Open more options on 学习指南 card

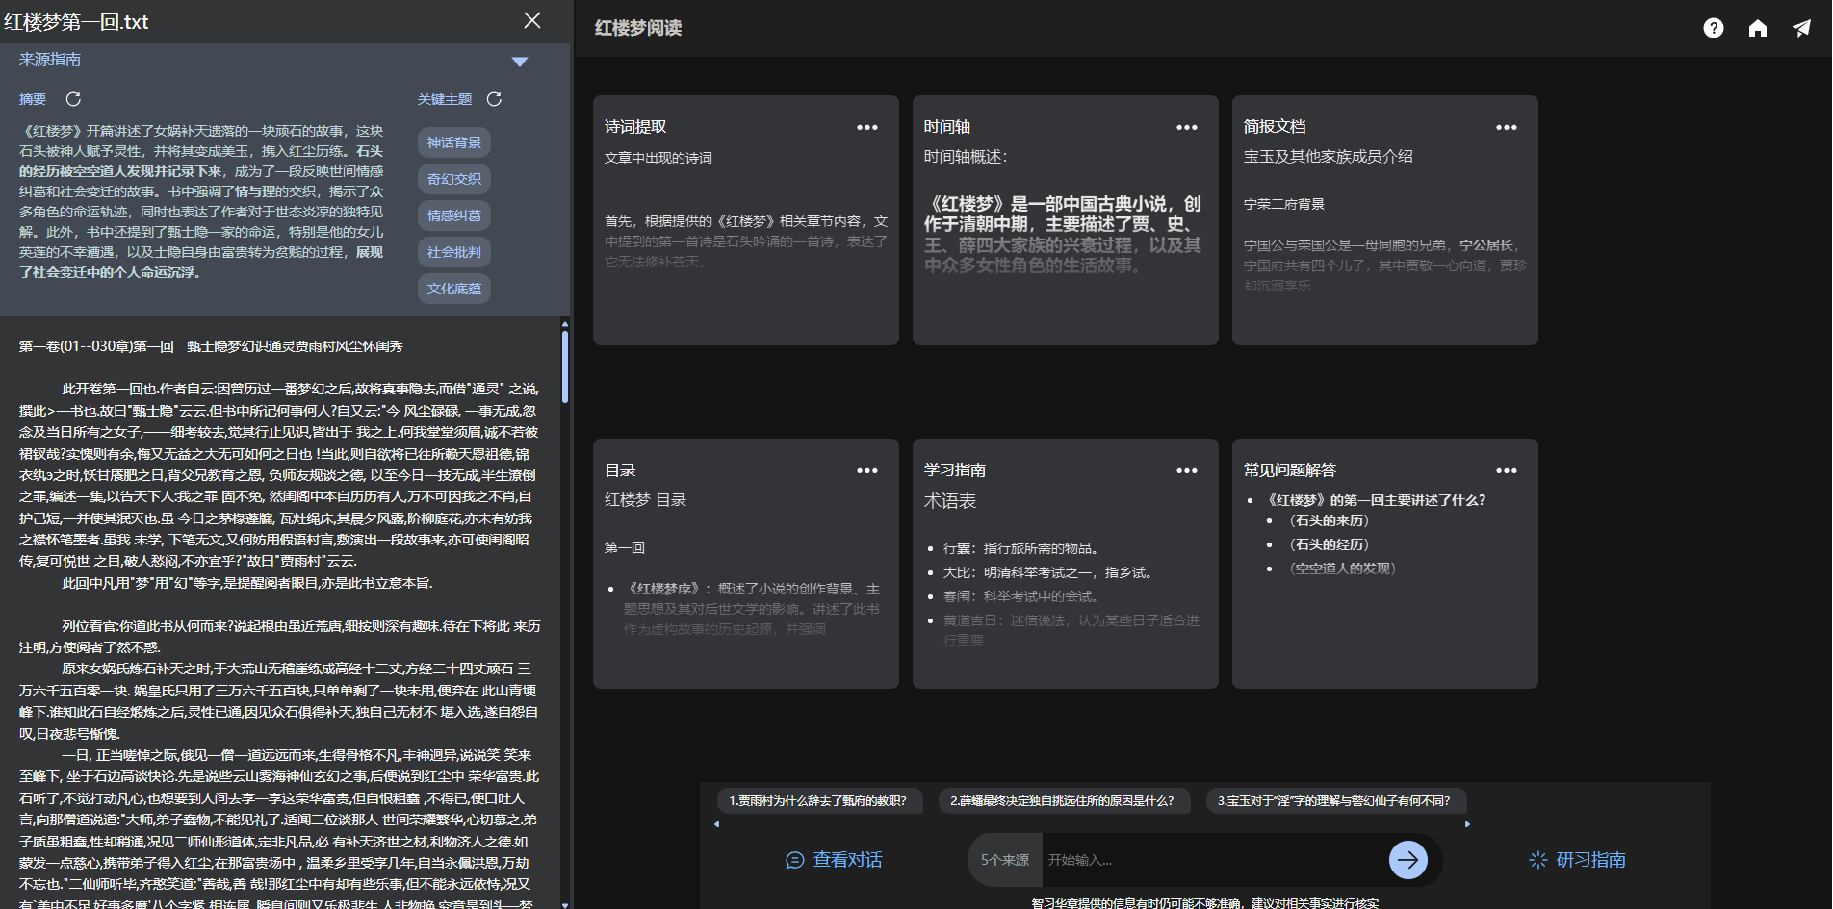click(1187, 470)
